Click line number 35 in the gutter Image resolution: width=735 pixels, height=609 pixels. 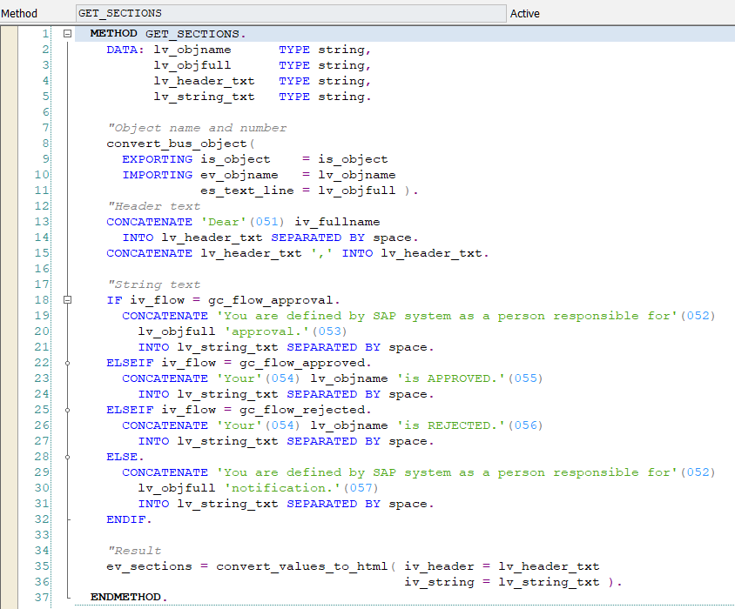42,566
